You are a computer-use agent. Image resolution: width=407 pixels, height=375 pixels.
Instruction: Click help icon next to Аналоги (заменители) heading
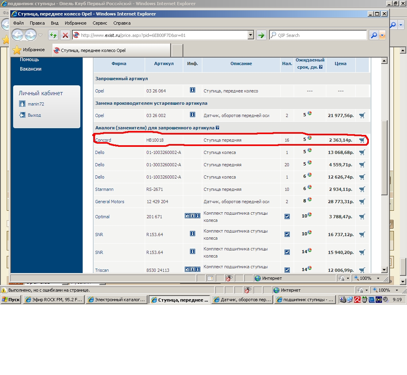(x=217, y=128)
